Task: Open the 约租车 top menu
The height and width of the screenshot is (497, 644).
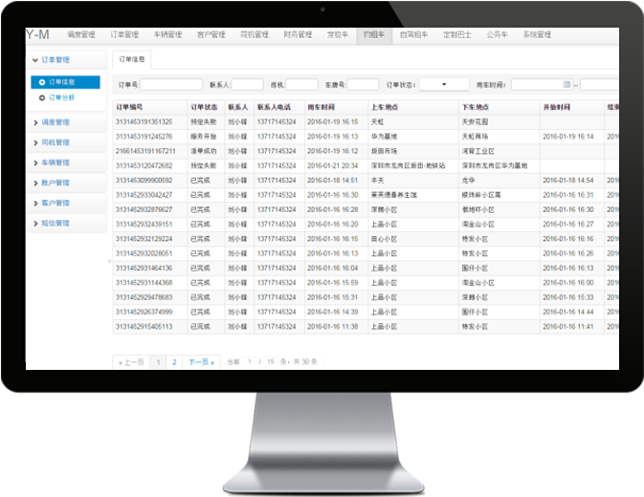Action: coord(372,34)
